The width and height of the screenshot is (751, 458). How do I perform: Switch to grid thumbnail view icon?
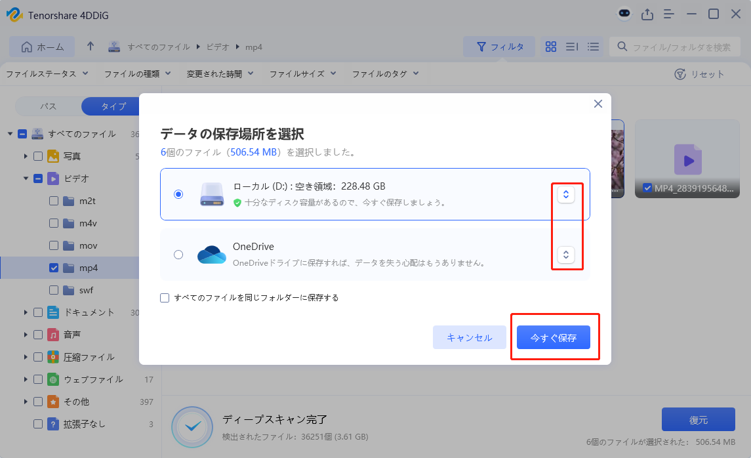[551, 47]
